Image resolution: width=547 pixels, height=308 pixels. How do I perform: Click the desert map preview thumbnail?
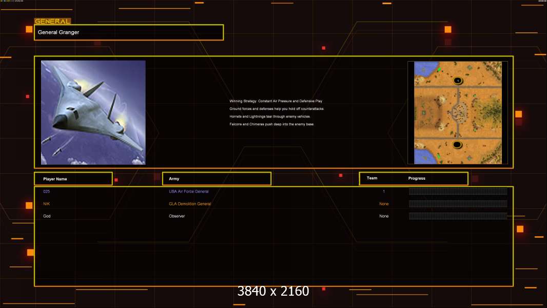pos(458,112)
